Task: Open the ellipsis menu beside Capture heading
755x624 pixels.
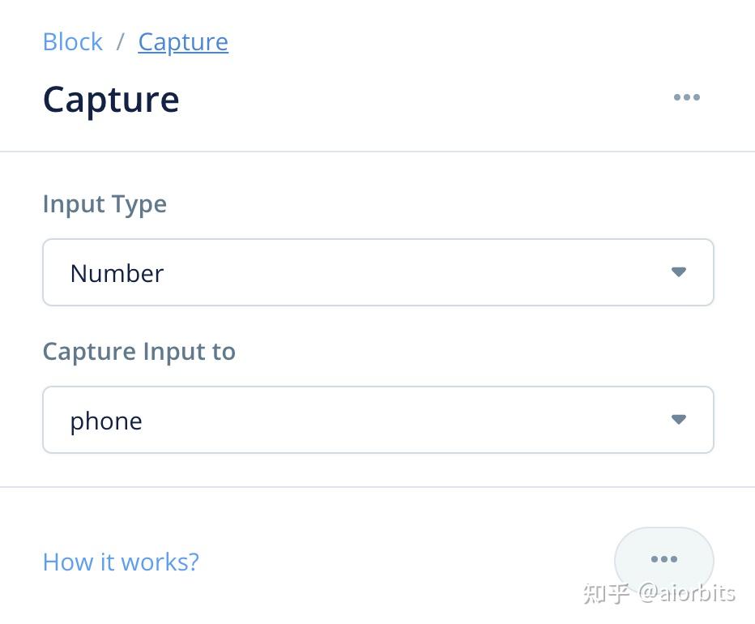Action: [686, 98]
